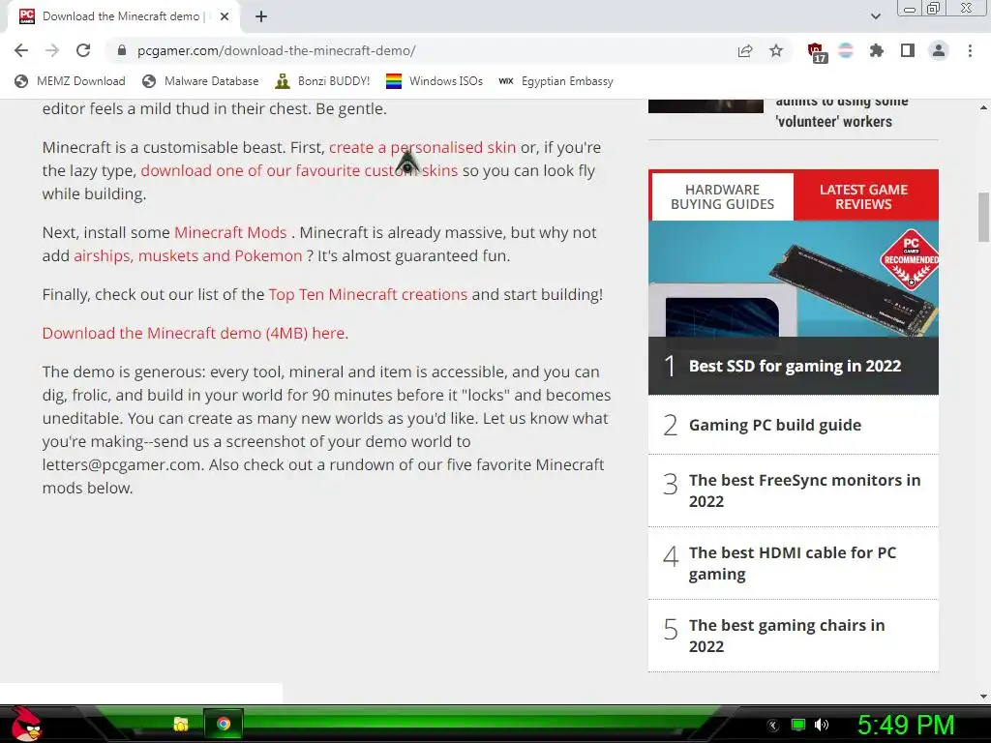
Task: View site security lock info
Action: (123, 50)
